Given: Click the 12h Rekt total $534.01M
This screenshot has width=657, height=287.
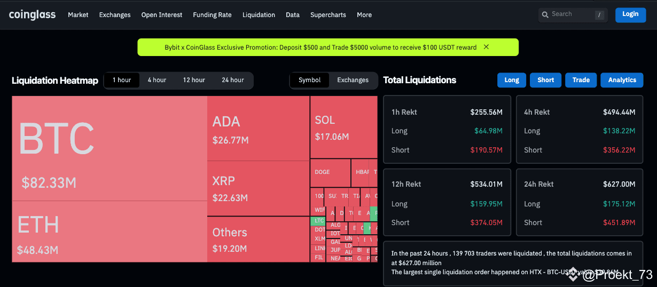Looking at the screenshot, I should 486,185.
